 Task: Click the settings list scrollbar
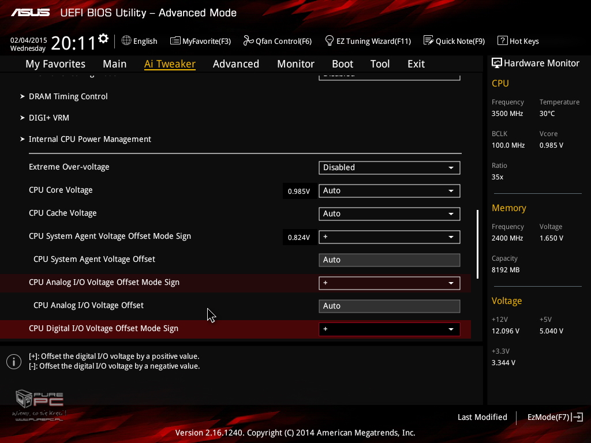pyautogui.click(x=477, y=244)
